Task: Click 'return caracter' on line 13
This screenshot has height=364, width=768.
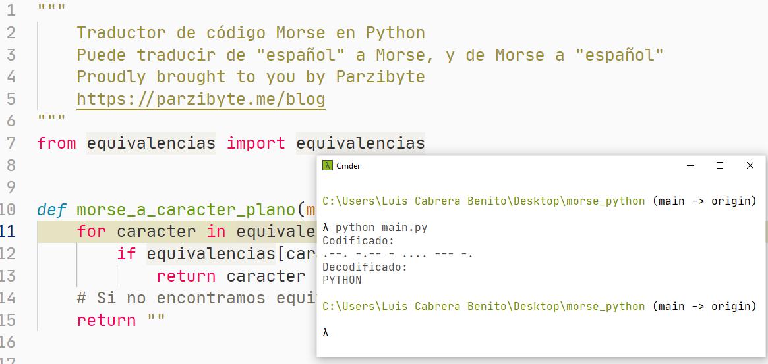Action: tap(231, 276)
